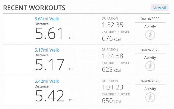This screenshot has height=109, width=174.
Task: Click the 1:24:58 duration value
Action: point(112,56)
